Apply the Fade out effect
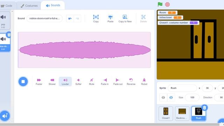 pos(118,82)
